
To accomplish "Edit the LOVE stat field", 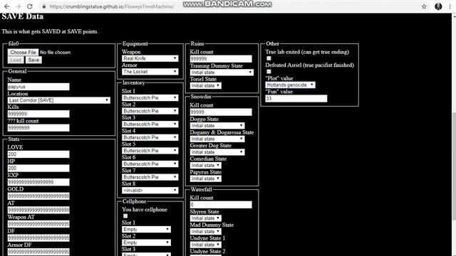I will 38,154.
